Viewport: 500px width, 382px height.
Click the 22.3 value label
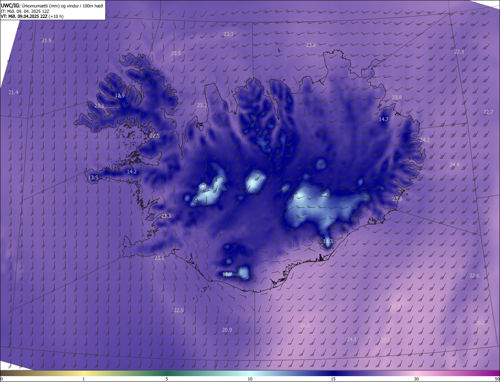point(459,52)
